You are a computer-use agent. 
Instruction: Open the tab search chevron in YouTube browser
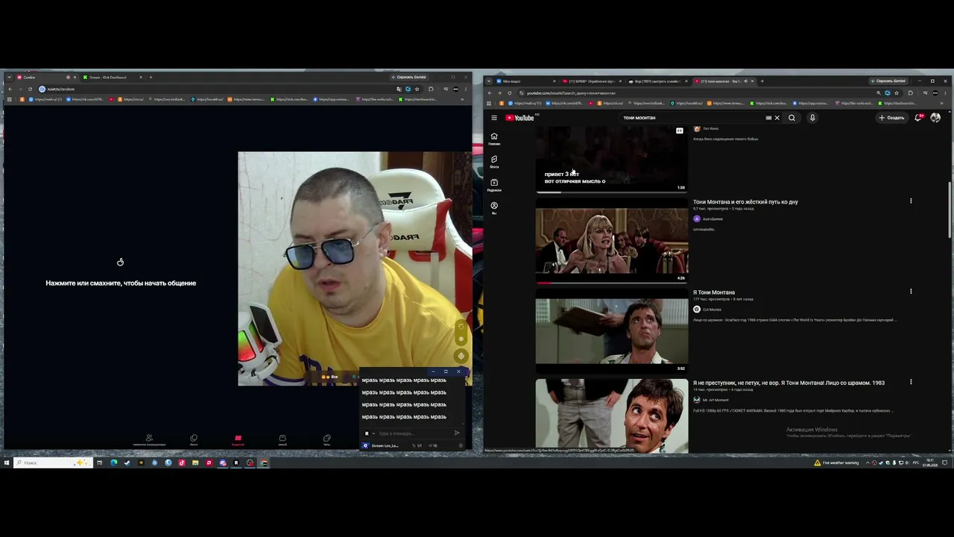[489, 81]
